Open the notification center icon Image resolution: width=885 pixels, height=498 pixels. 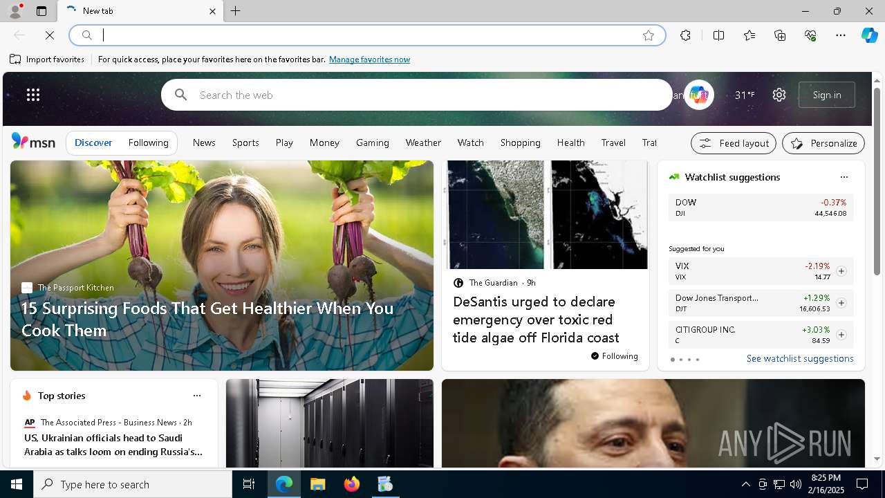(x=862, y=484)
